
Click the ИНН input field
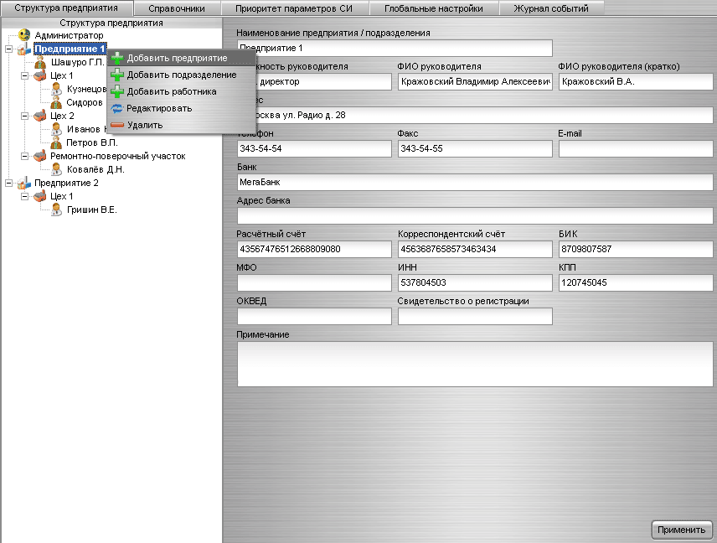[x=475, y=282]
